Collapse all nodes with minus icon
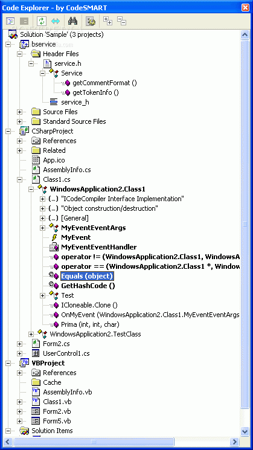 [121, 21]
